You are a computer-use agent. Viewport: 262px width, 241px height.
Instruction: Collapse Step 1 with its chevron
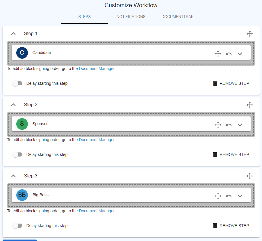point(13,34)
